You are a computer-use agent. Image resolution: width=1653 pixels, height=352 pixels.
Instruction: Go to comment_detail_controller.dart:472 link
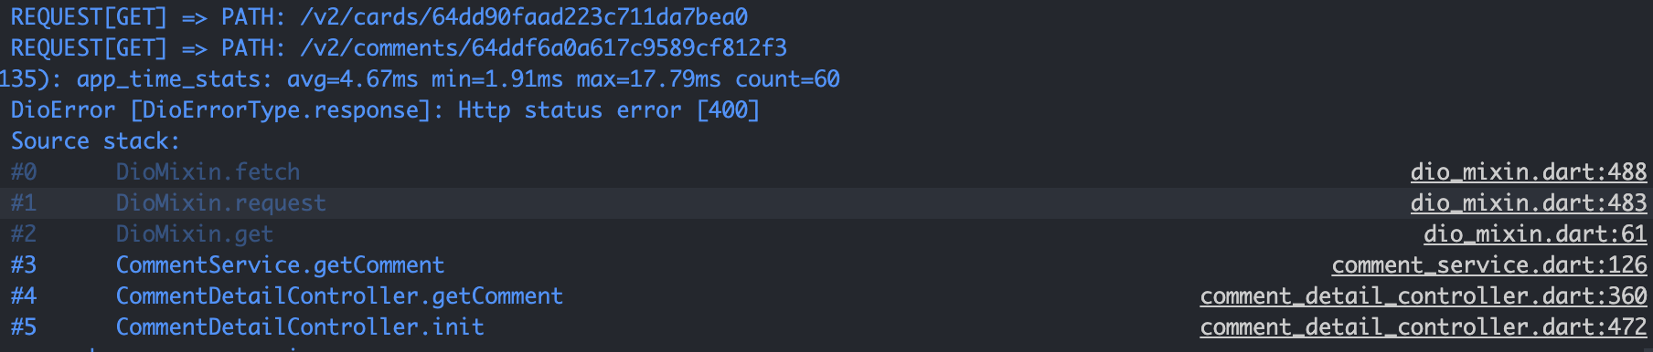coord(1424,326)
